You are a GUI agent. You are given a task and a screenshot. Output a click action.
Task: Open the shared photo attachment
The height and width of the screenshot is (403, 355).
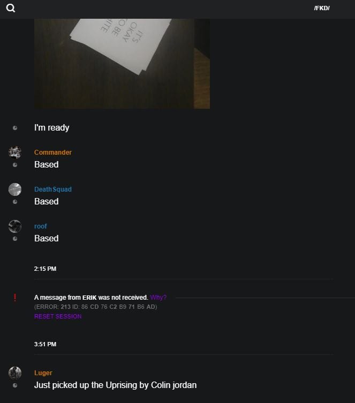tap(122, 64)
